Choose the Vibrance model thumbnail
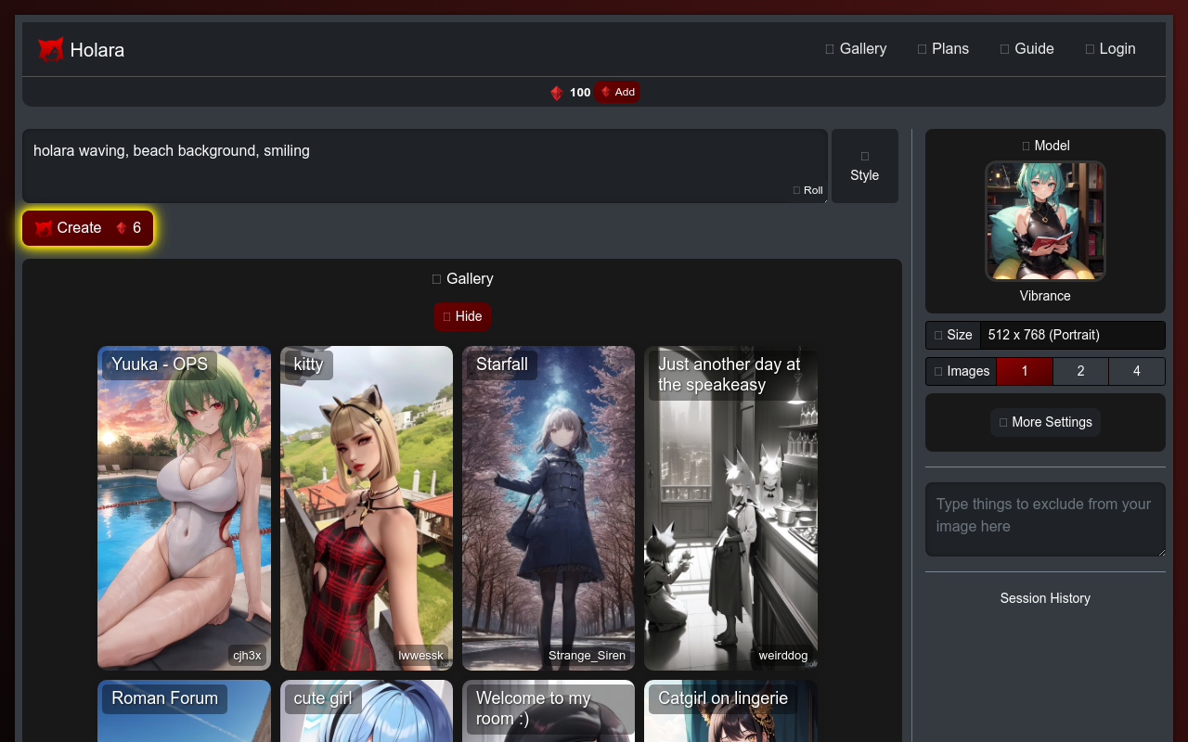The height and width of the screenshot is (742, 1188). coord(1045,221)
